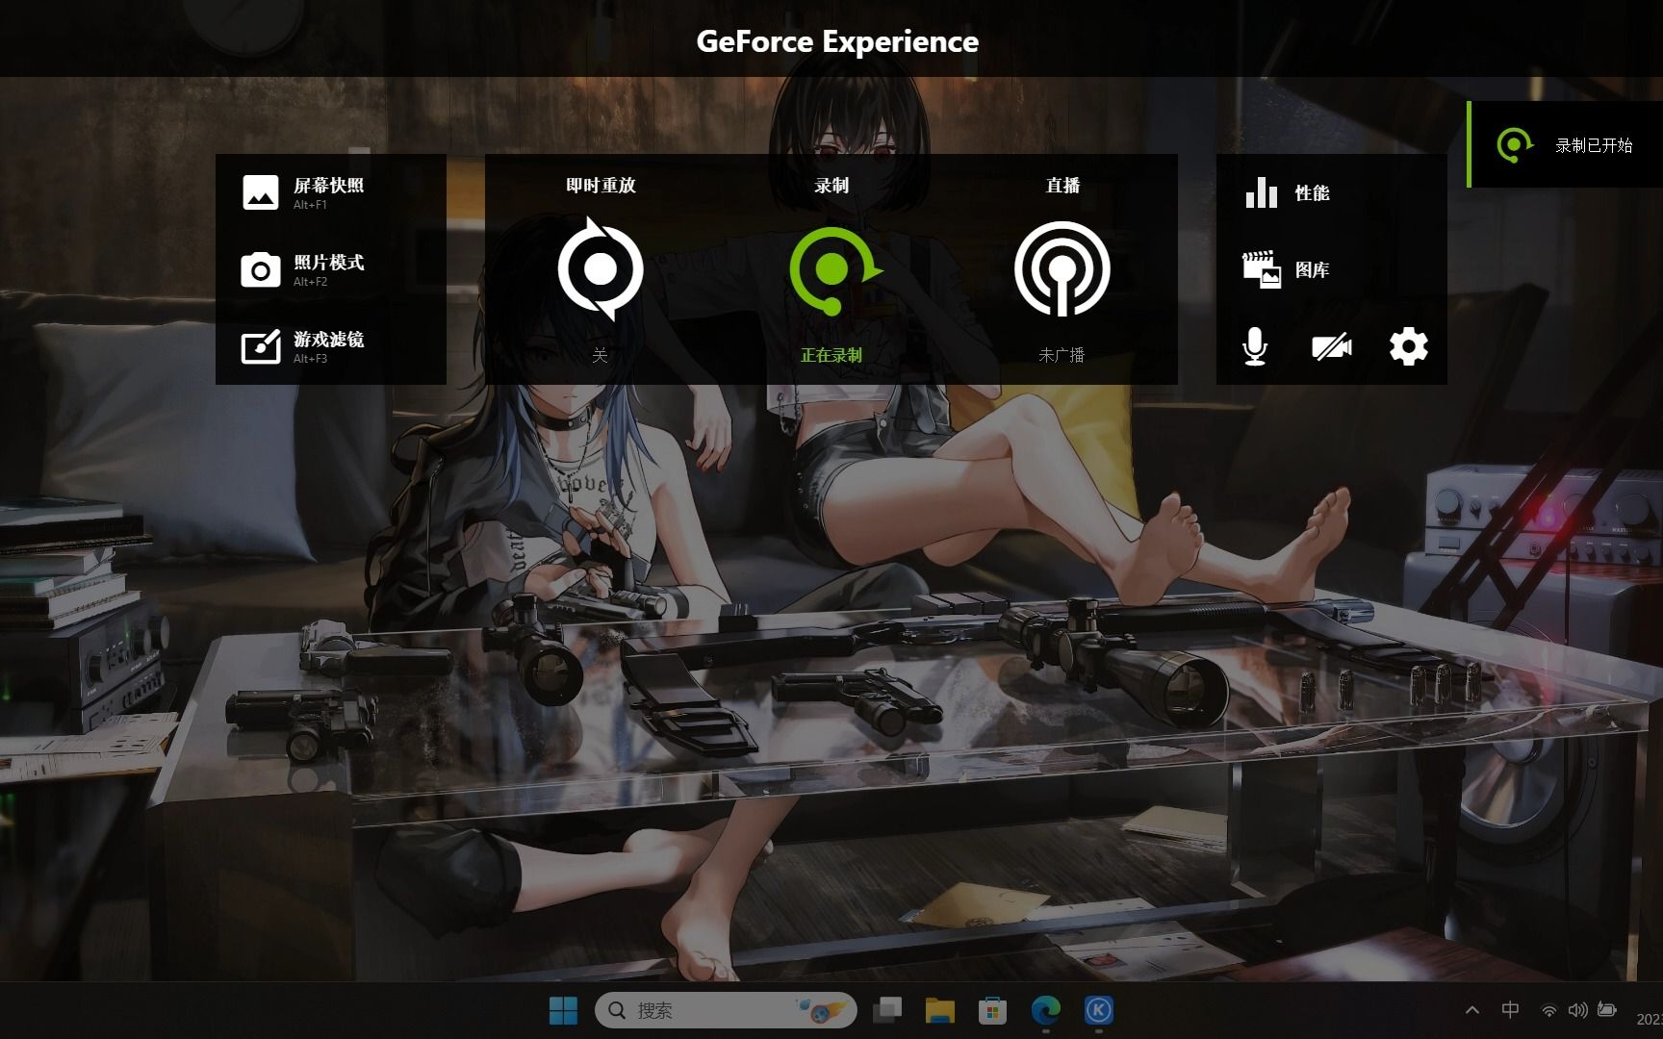The height and width of the screenshot is (1039, 1663).
Task: Click the 关 status under 即时重放
Action: point(601,355)
